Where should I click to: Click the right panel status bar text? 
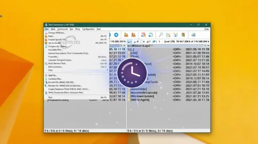(x=150, y=131)
